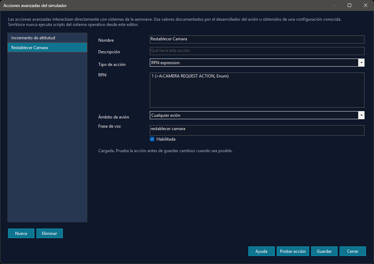Open Ayuda help button

click(x=261, y=251)
